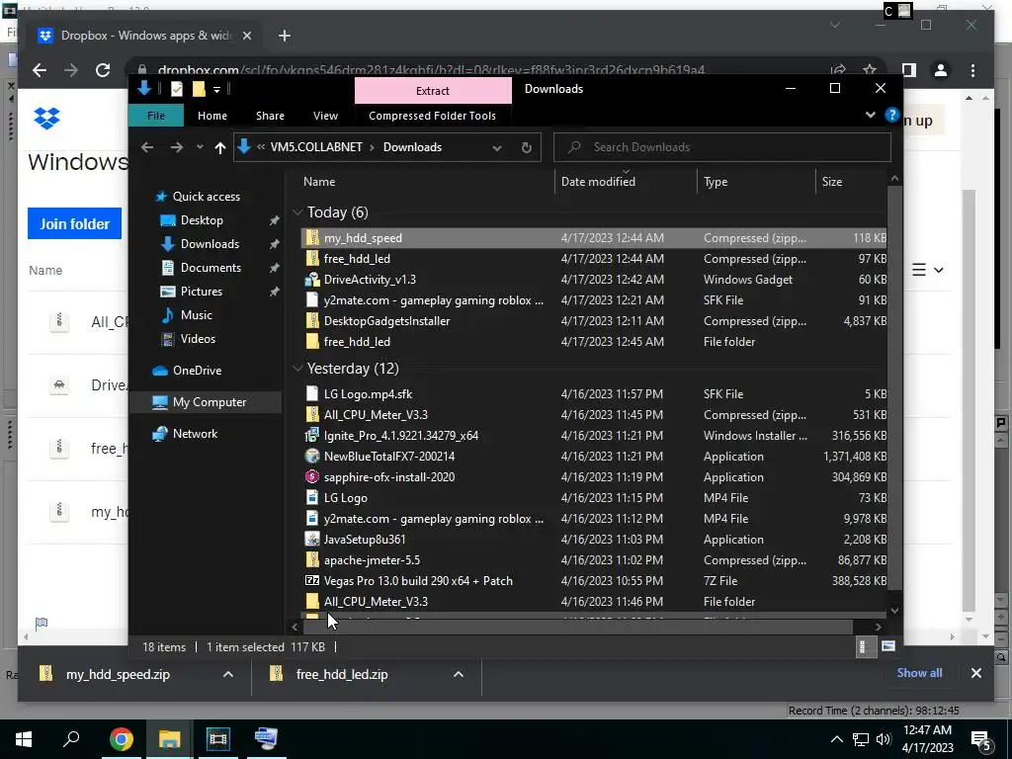Select the sapphire-ofx-install-2020 icon
The height and width of the screenshot is (759, 1012).
pos(312,476)
